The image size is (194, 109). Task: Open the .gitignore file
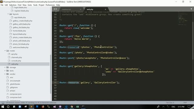(14, 88)
